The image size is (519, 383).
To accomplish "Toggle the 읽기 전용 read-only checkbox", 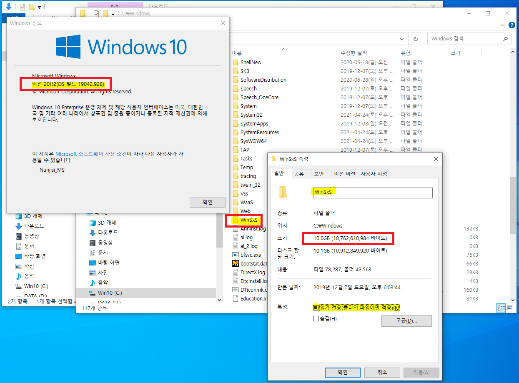I will (x=316, y=308).
